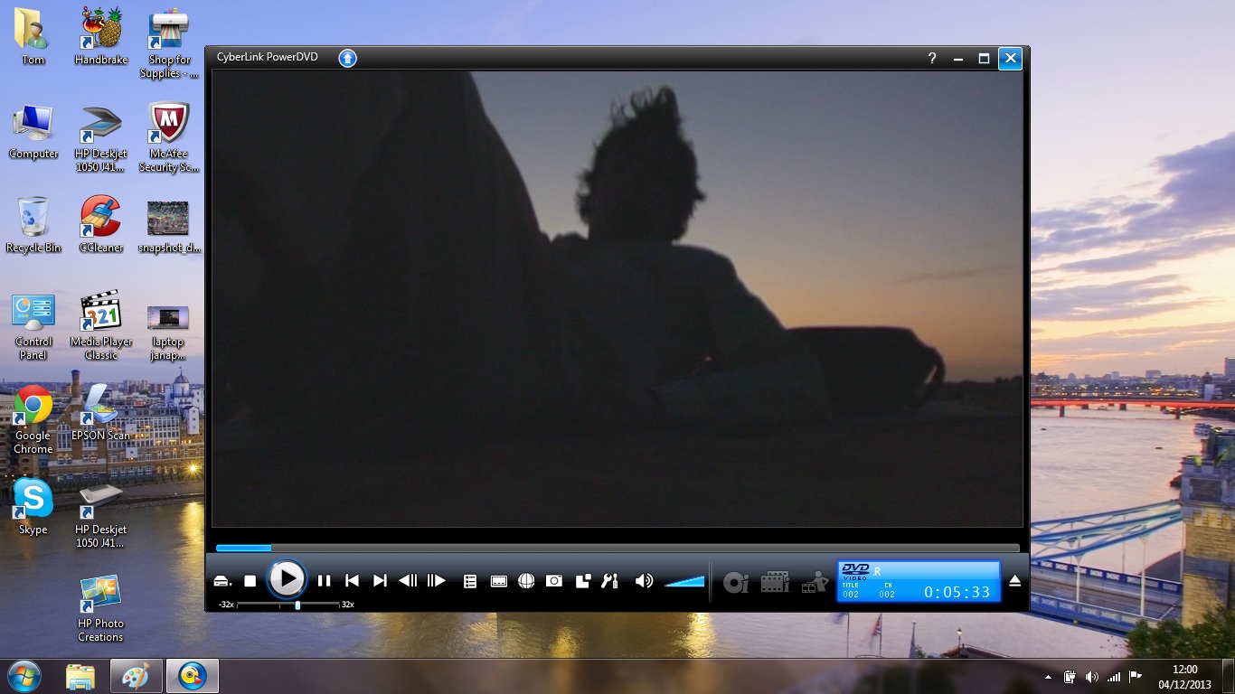Seek within the movie progress bar
The width and height of the screenshot is (1235, 694).
(617, 548)
